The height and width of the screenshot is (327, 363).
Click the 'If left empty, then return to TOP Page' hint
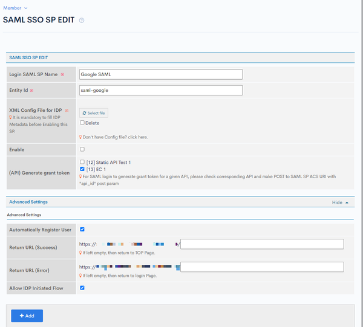119,253
